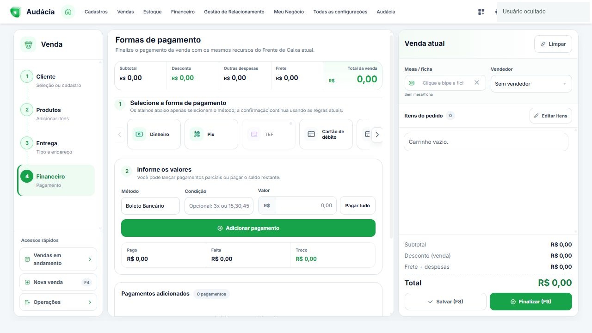Click the Pagar tudo button

point(358,205)
